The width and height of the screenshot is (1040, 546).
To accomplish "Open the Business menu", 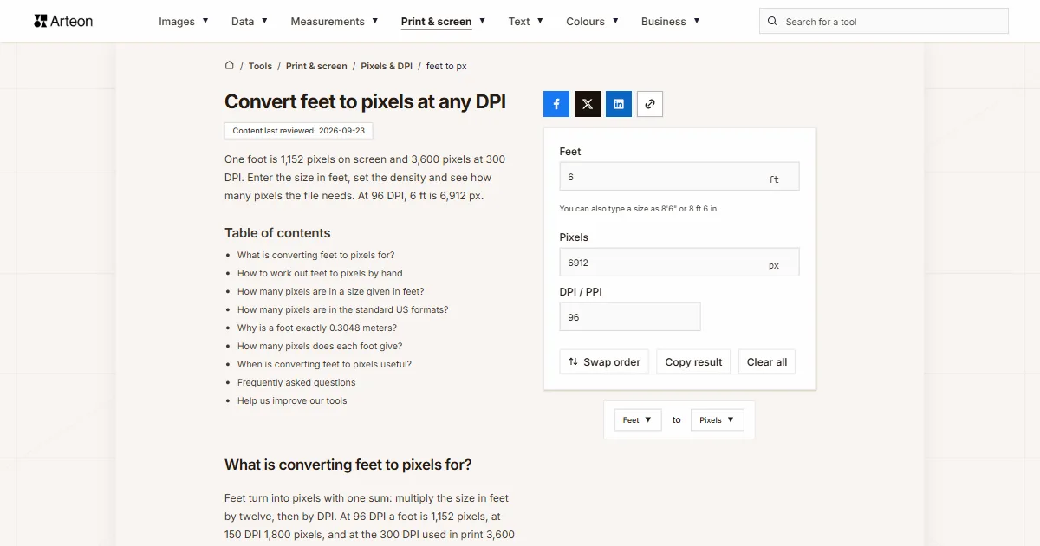I will click(x=671, y=21).
